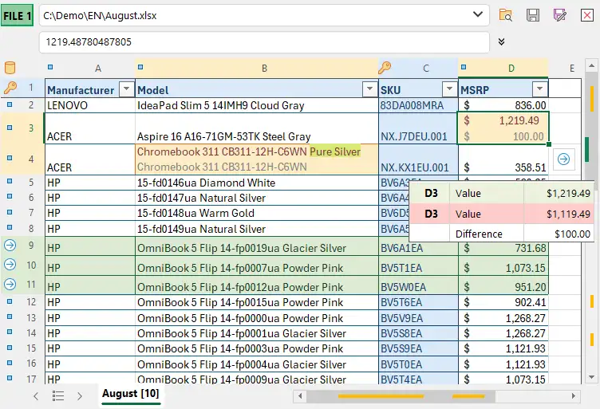Screen dimensions: 600x409
Task: Click the arrow icon beside row 11
Action: (x=10, y=284)
